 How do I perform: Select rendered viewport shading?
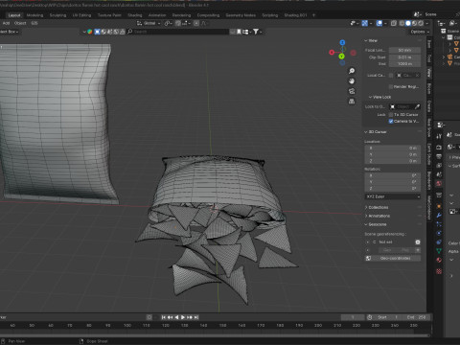(x=421, y=23)
